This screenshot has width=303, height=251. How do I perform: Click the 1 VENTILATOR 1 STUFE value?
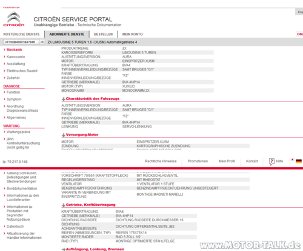pyautogui.click(x=155, y=184)
